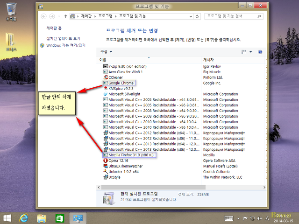
Task: Click the taskbar clock showing 2014-08-15
Action: coord(284,218)
